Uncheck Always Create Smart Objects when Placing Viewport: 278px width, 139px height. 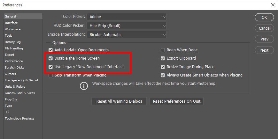(163, 75)
